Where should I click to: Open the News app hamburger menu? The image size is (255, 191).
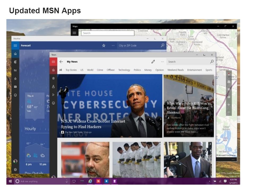pyautogui.click(x=53, y=62)
